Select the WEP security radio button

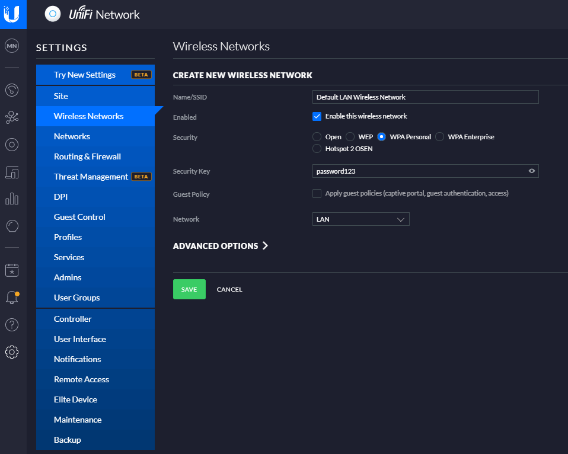click(x=350, y=137)
